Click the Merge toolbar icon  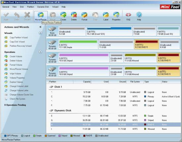(53, 15)
